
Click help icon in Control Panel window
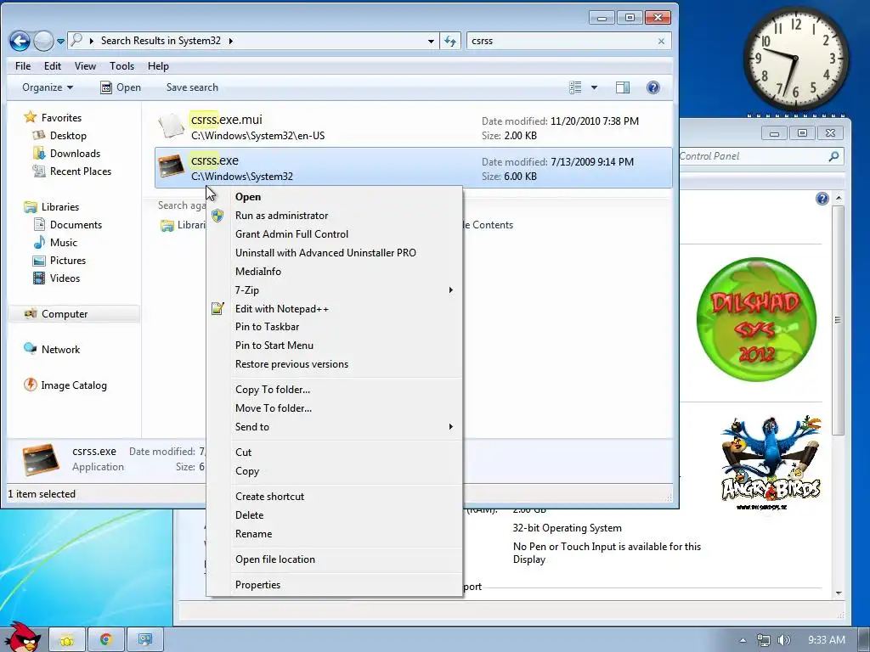coord(822,199)
